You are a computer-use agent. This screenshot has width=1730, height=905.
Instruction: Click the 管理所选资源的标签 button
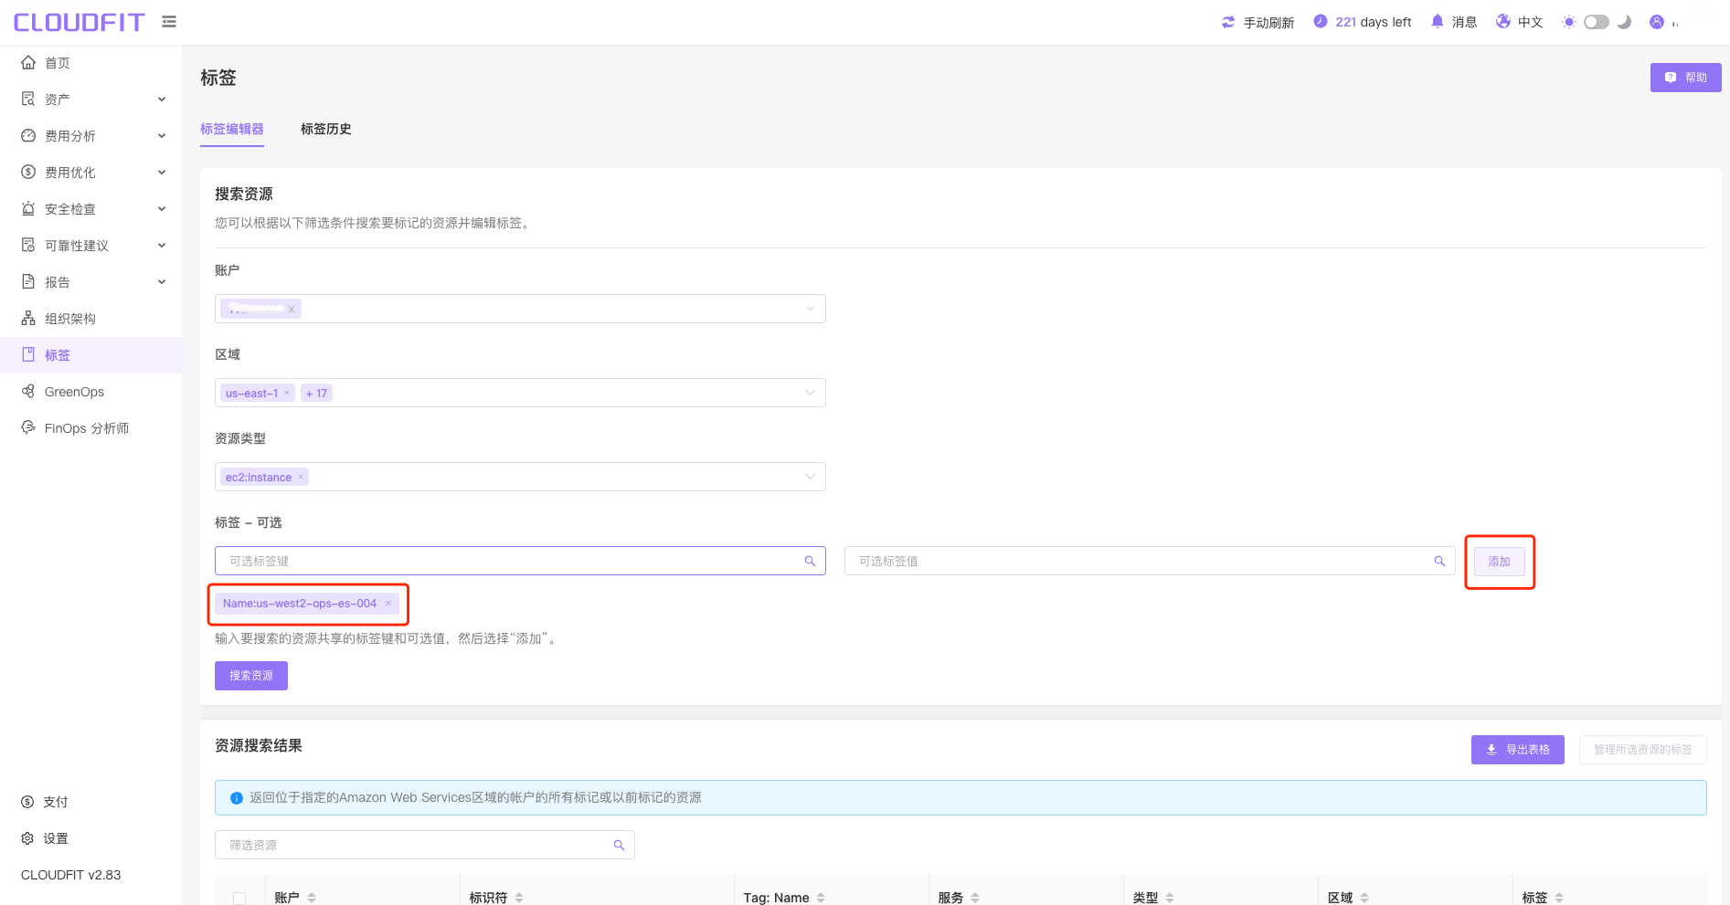[1642, 750]
